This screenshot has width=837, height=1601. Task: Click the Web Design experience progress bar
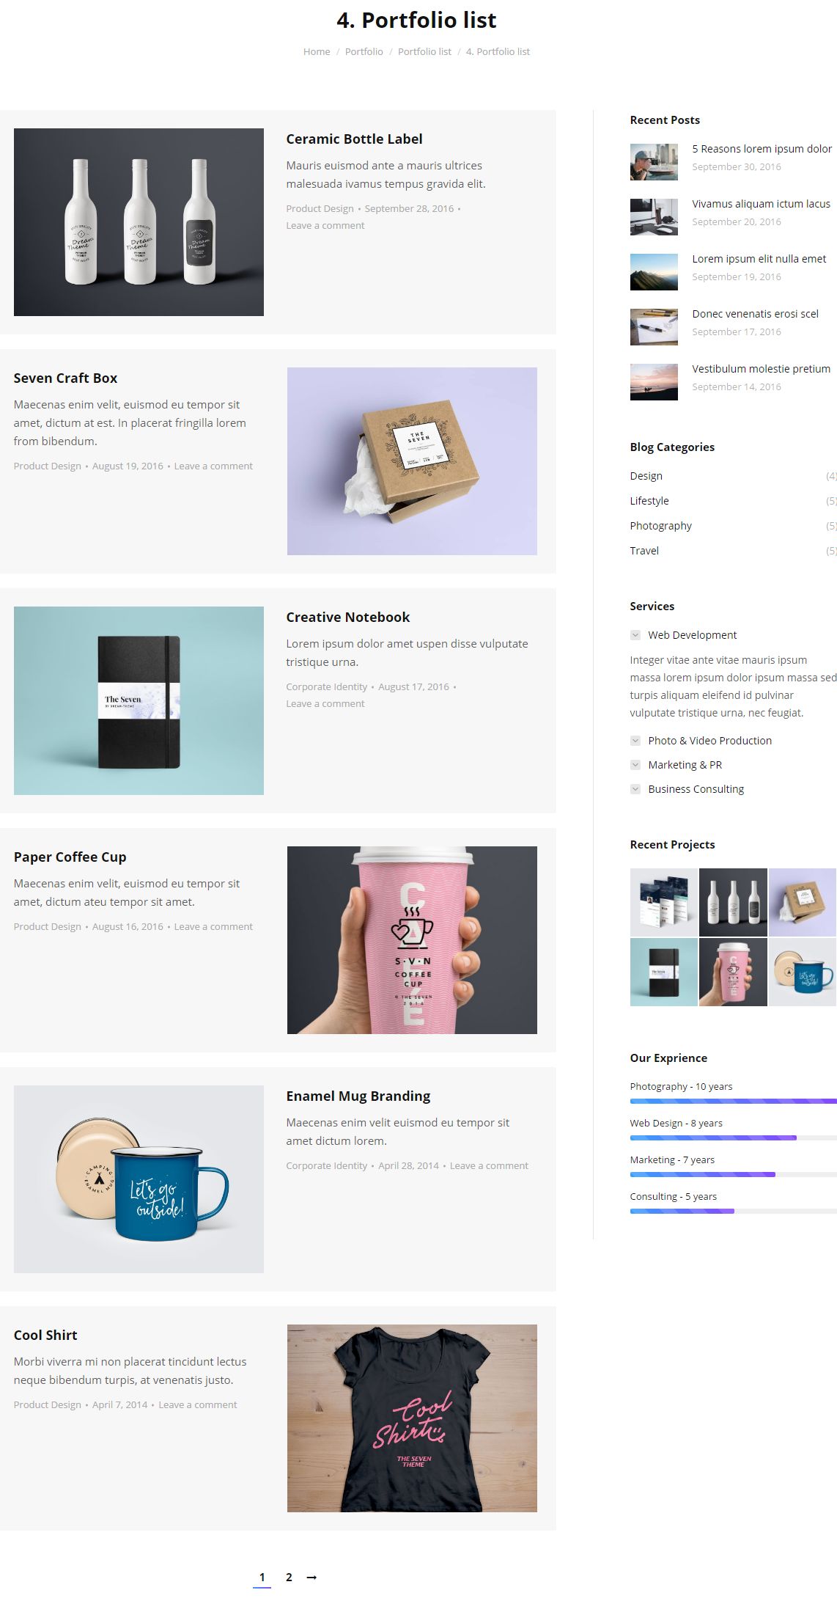733,1137
